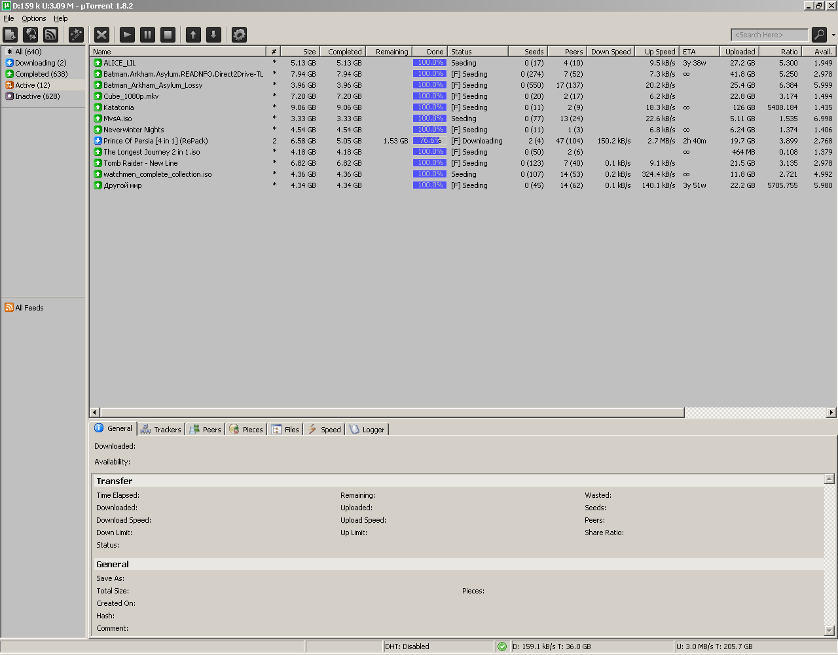Image resolution: width=838 pixels, height=655 pixels.
Task: Click Create New Torrent wand icon
Action: tap(76, 35)
